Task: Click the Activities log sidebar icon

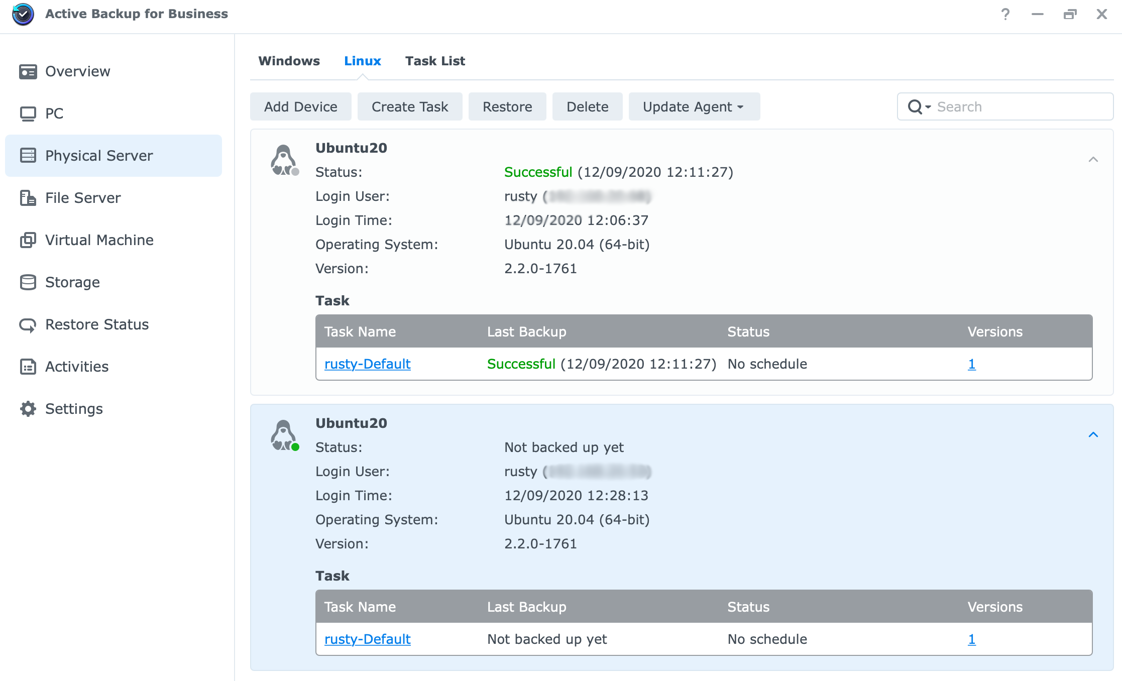Action: (x=28, y=367)
